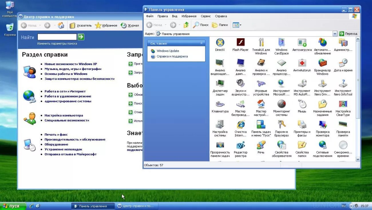Open the back history dropdown in Help Center
372x210 pixels.
(x=40, y=25)
